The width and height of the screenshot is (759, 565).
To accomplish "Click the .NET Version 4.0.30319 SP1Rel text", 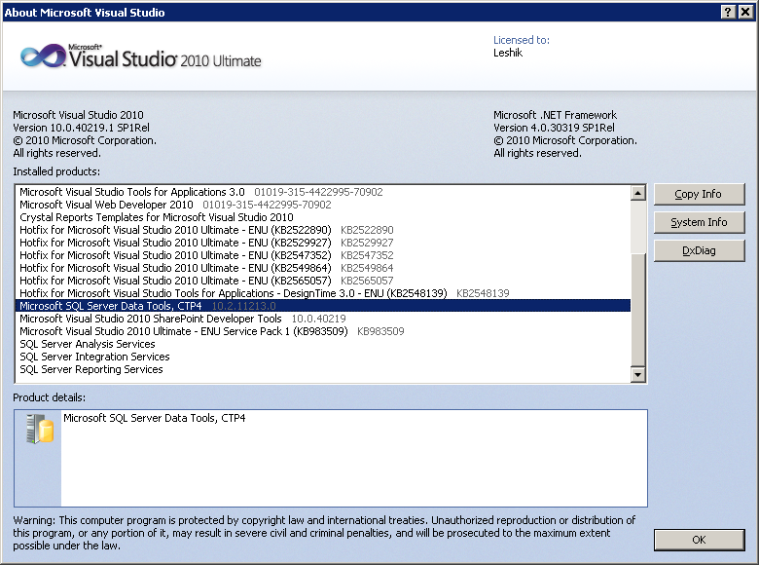I will click(x=554, y=128).
